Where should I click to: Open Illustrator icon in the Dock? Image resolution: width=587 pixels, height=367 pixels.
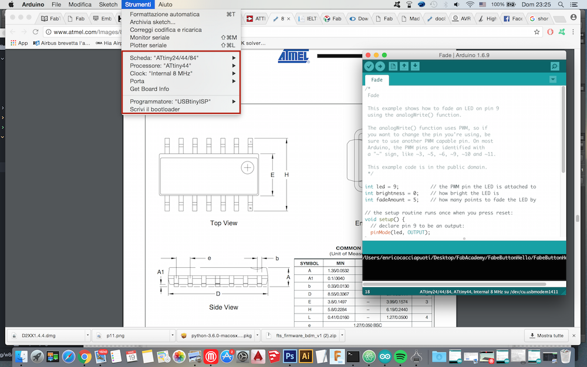pyautogui.click(x=305, y=356)
